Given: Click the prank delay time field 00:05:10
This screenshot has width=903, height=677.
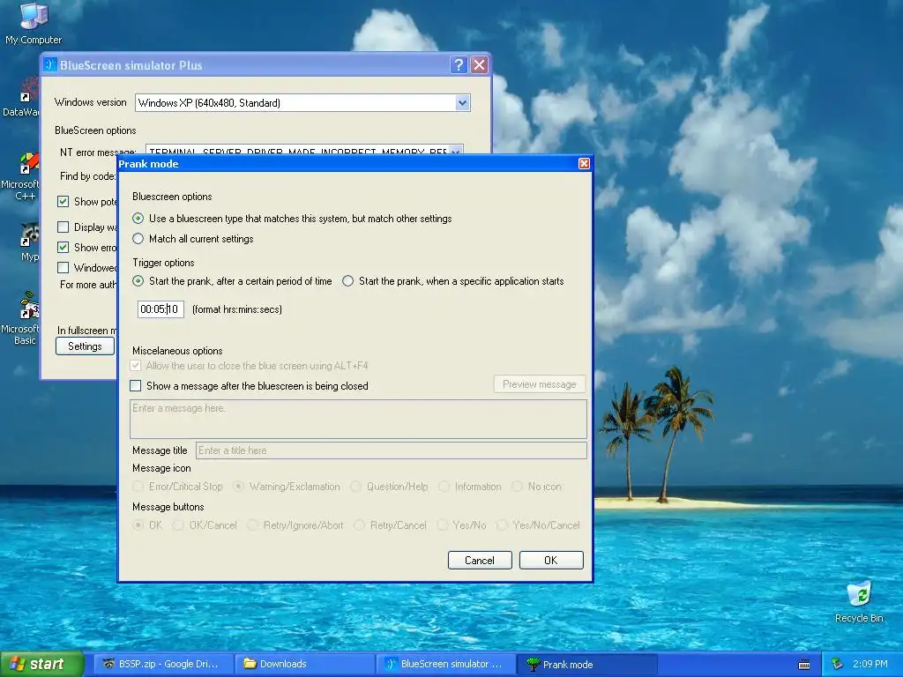Looking at the screenshot, I should click(x=160, y=309).
